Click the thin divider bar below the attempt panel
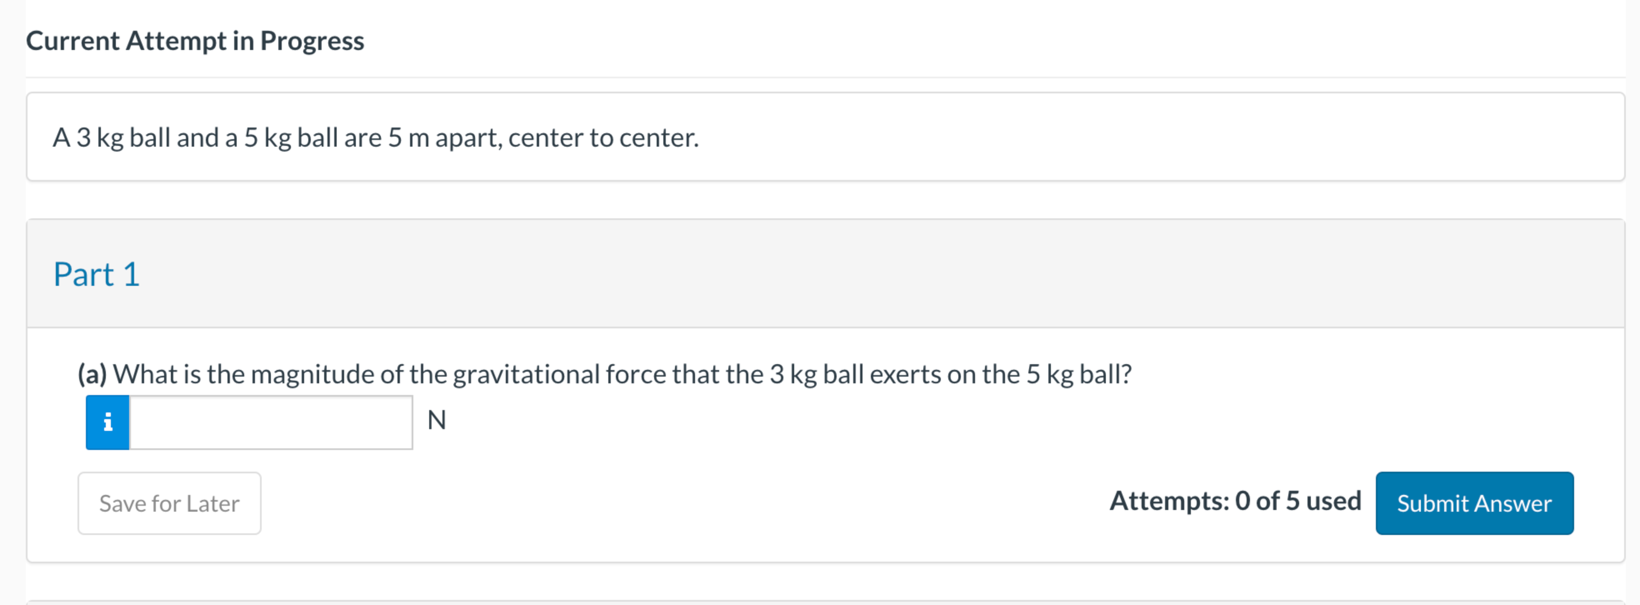 click(820, 601)
